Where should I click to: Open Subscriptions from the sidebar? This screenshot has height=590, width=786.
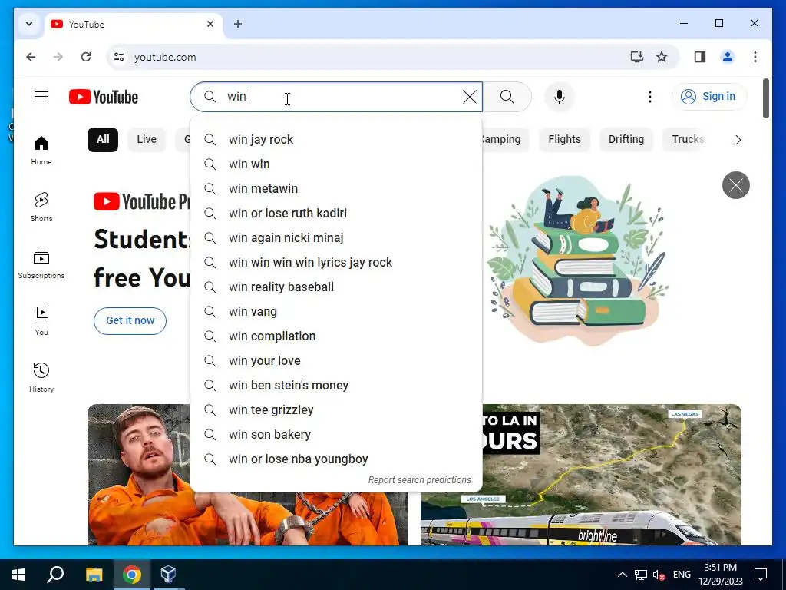(x=41, y=264)
